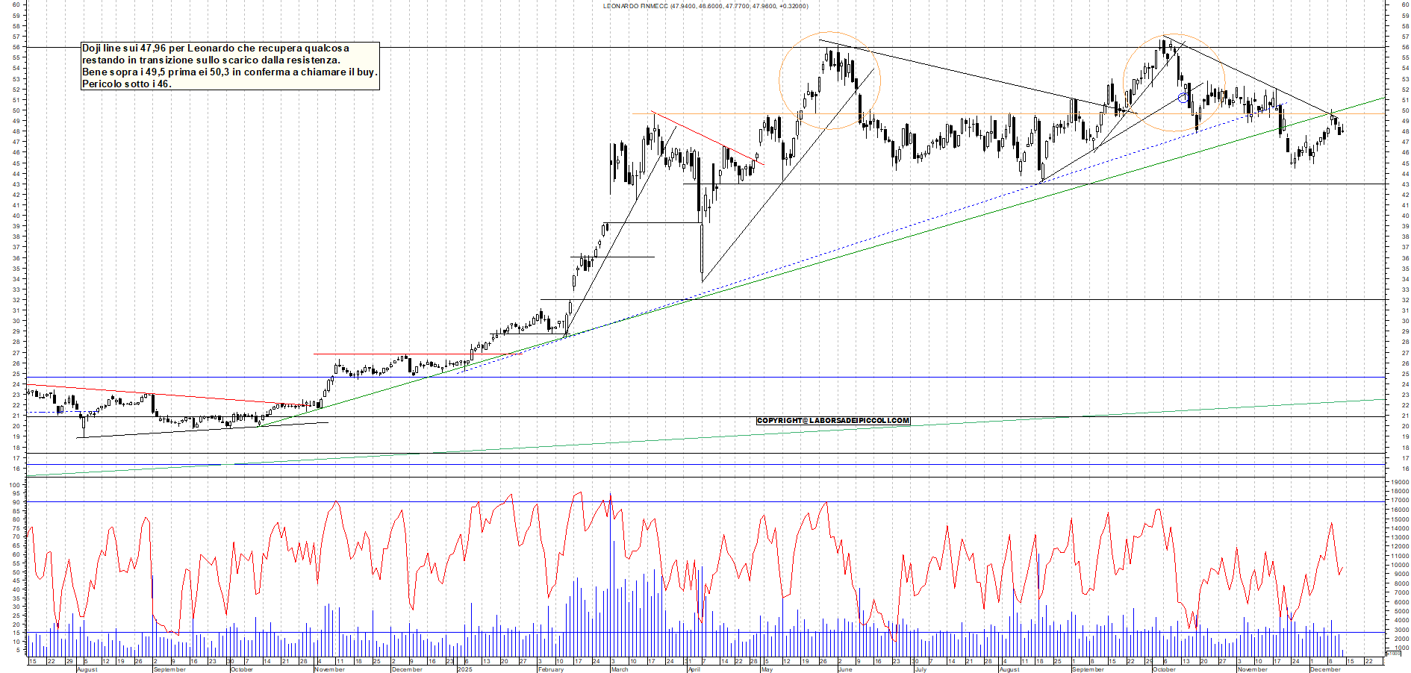Select the July label on the time axis

tap(921, 669)
